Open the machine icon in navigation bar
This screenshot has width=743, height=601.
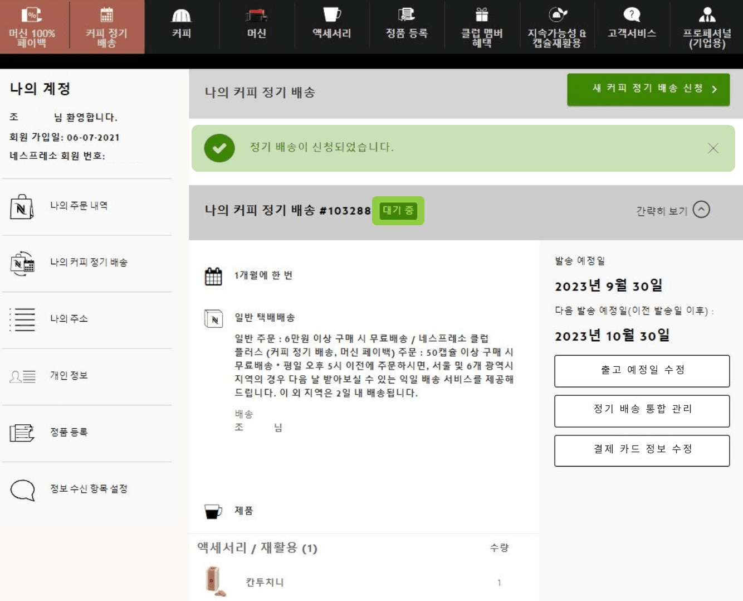click(256, 16)
